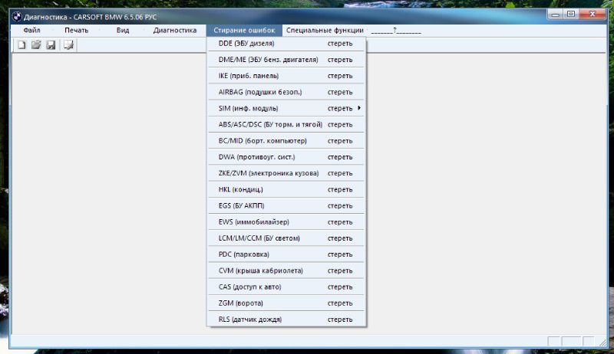This screenshot has height=354, width=614.
Task: Click the Open folder toolbar icon
Action: pos(36,45)
